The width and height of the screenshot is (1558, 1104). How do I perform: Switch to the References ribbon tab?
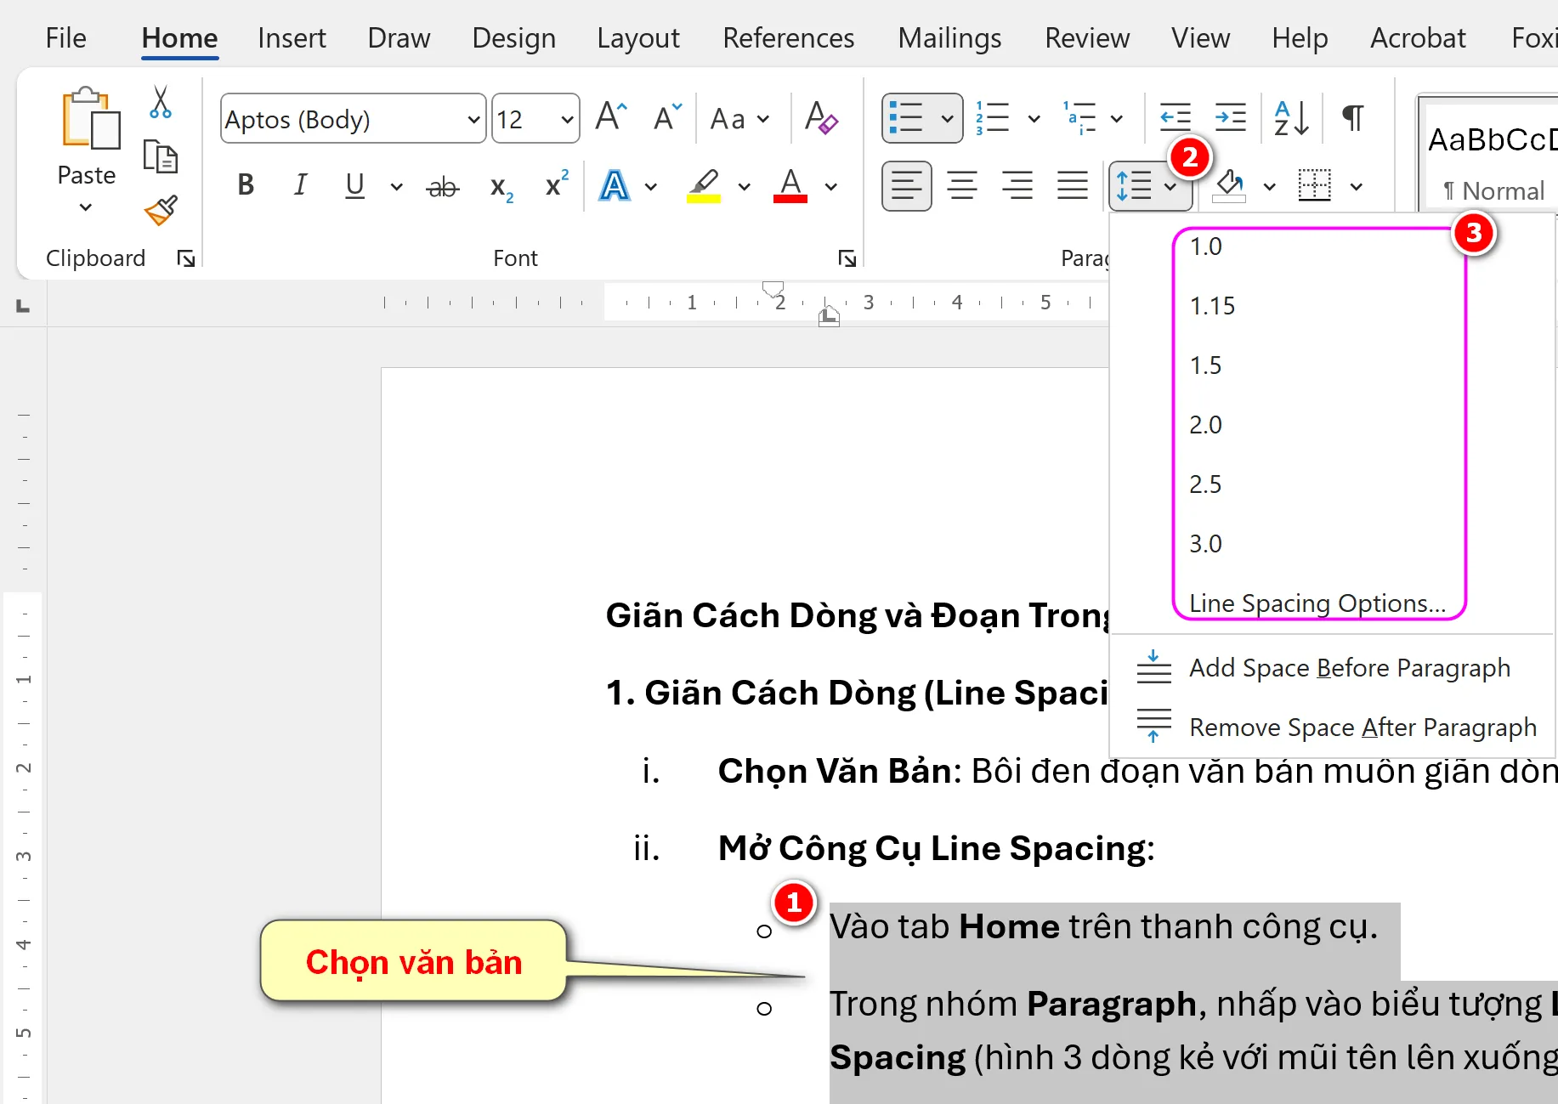[x=788, y=37]
